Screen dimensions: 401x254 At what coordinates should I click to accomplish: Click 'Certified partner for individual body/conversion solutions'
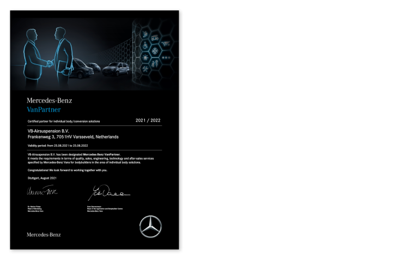(x=64, y=121)
